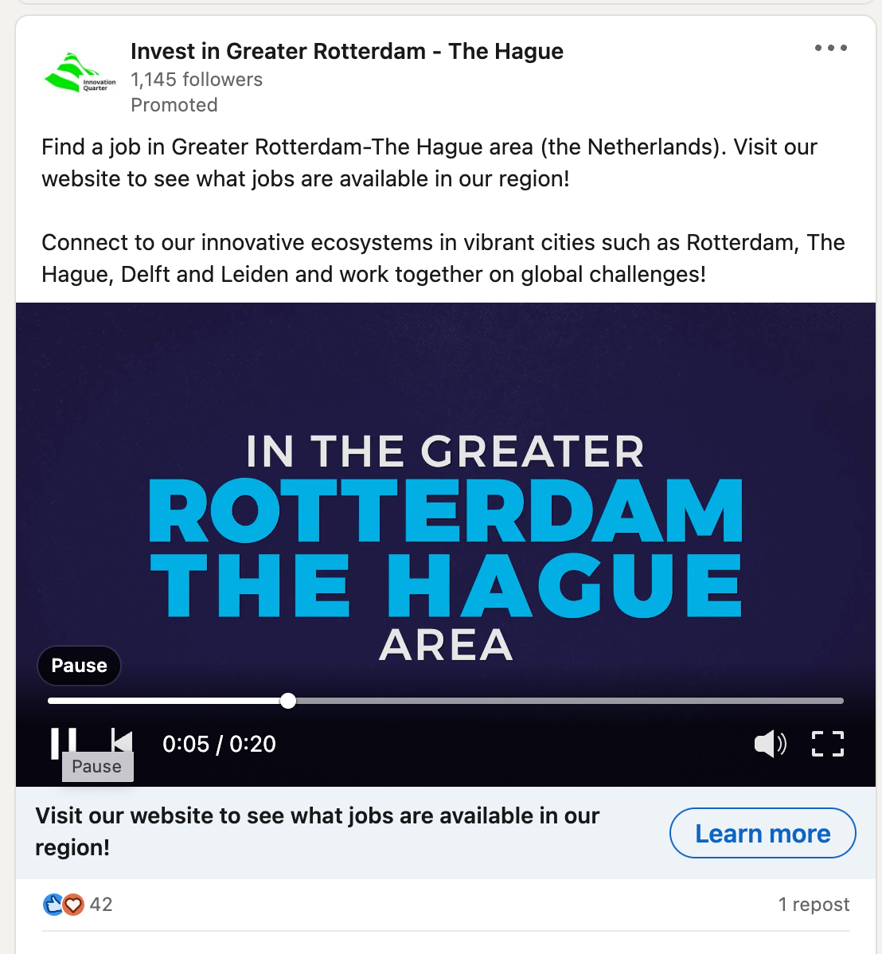Open Invest in Greater Rotterdam page title
The width and height of the screenshot is (882, 954).
pos(347,51)
